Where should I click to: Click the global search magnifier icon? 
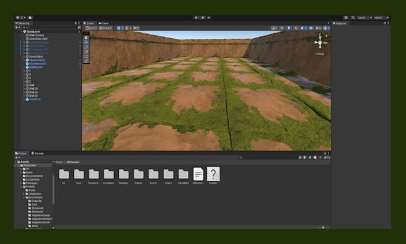(353, 17)
